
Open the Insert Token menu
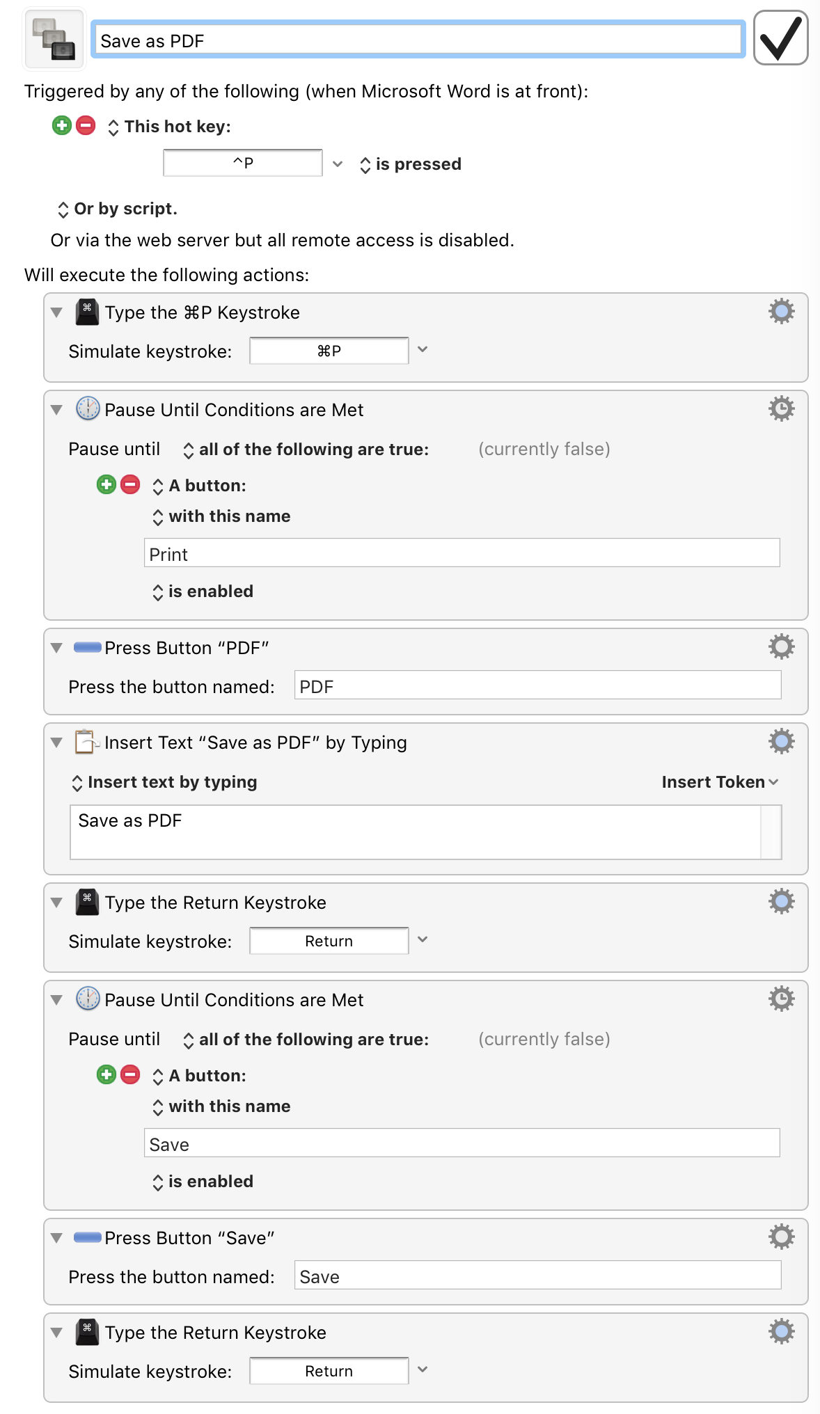pyautogui.click(x=720, y=781)
